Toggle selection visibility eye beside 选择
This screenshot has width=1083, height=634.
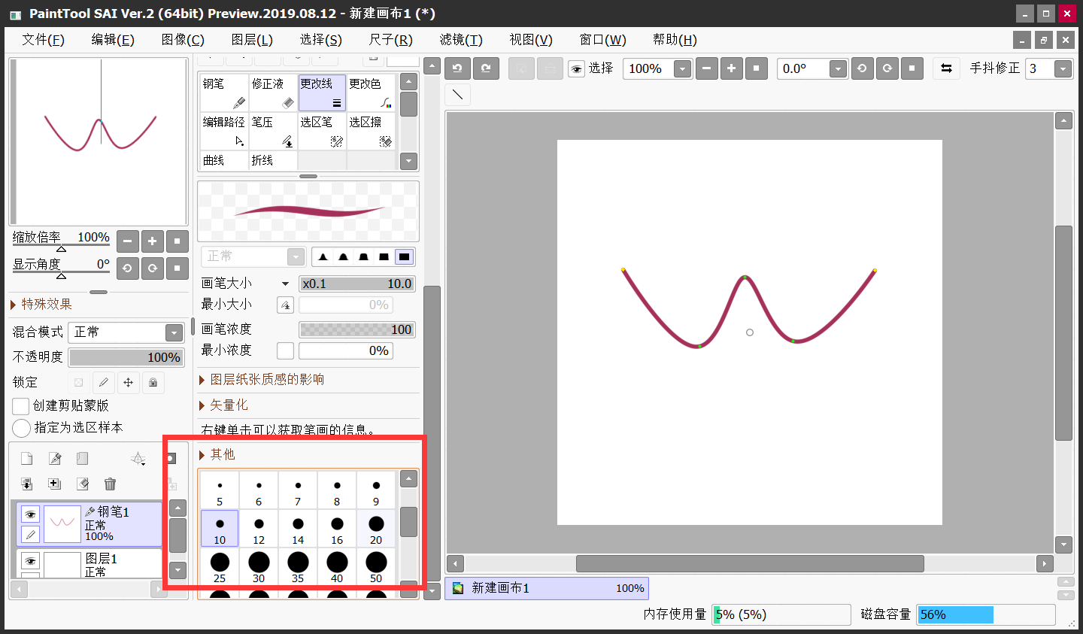576,69
